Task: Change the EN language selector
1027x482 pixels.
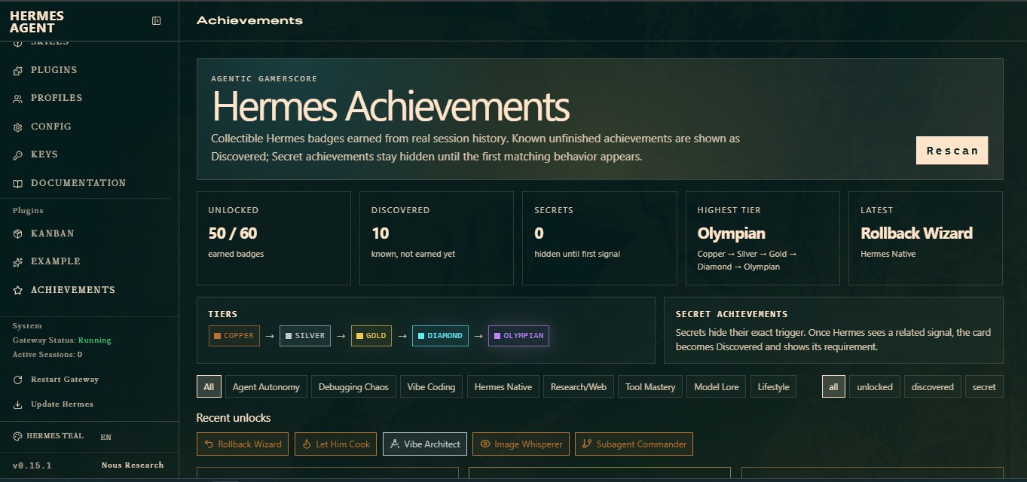Action: (105, 437)
